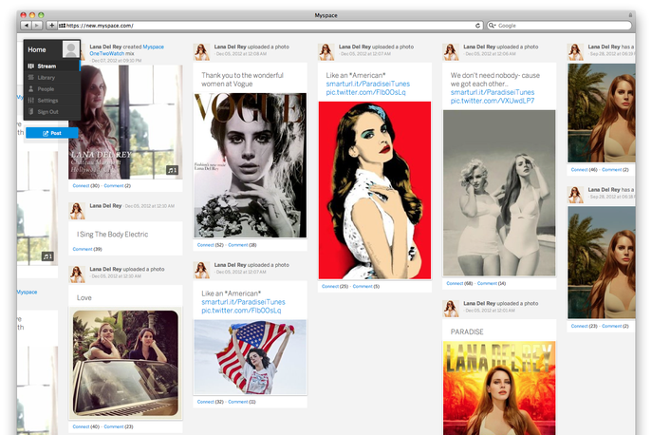Click the new.myspace.com address bar
This screenshot has width=652, height=435.
[266, 26]
